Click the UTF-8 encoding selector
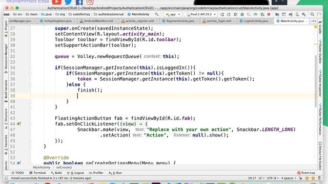This screenshot has height=184, width=328. 273,178
